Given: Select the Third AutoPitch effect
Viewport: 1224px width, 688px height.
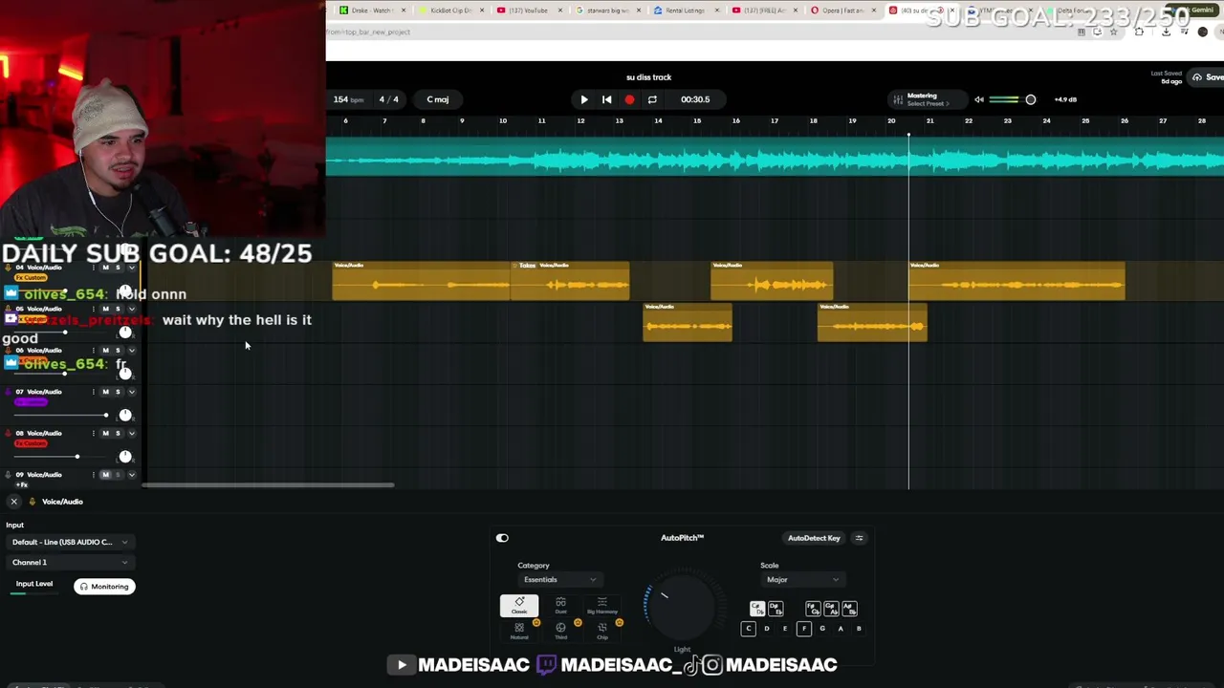Looking at the screenshot, I should coord(560,631).
